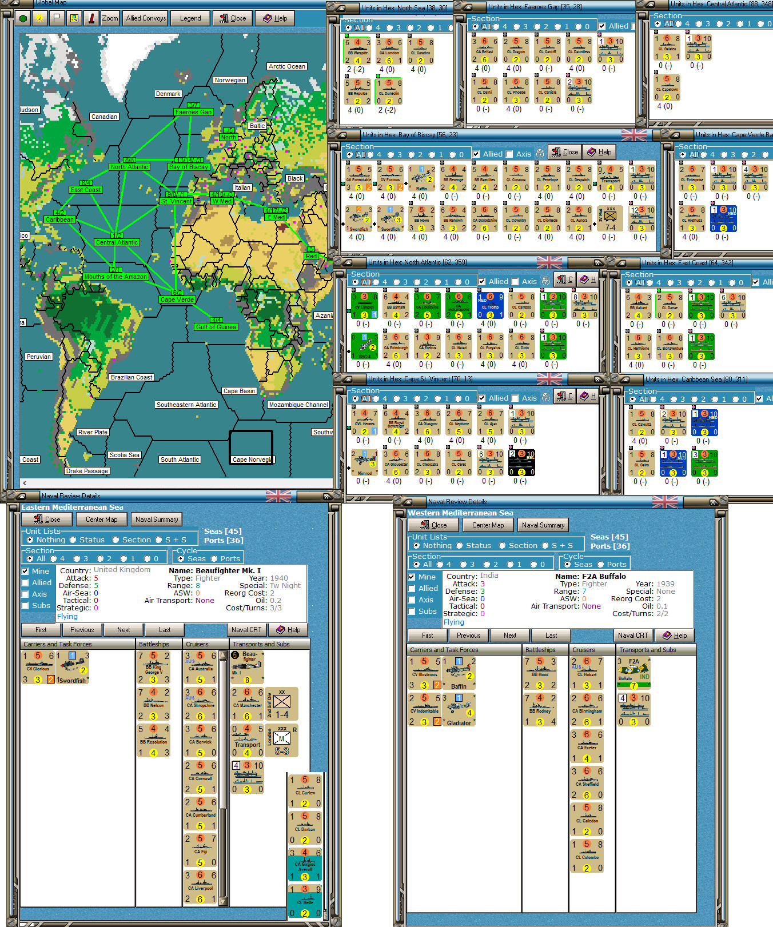
Task: Select BB Valiant counter in East Coast window
Action: pos(638,306)
